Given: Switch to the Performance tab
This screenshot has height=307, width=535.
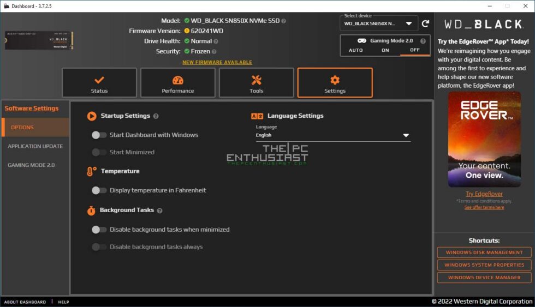Looking at the screenshot, I should pyautogui.click(x=178, y=83).
